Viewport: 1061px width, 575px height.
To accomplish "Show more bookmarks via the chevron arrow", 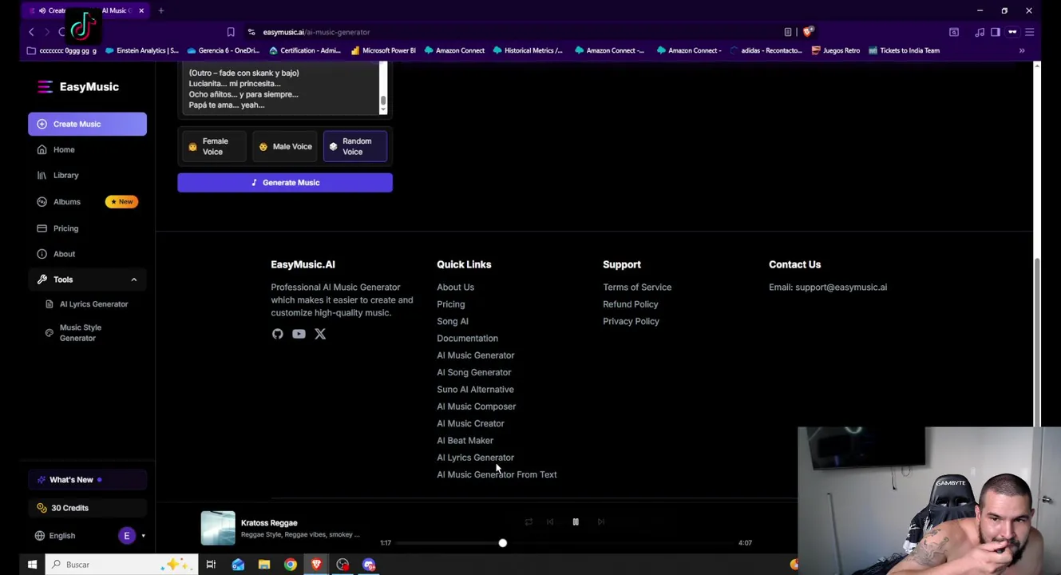I will tap(1022, 50).
